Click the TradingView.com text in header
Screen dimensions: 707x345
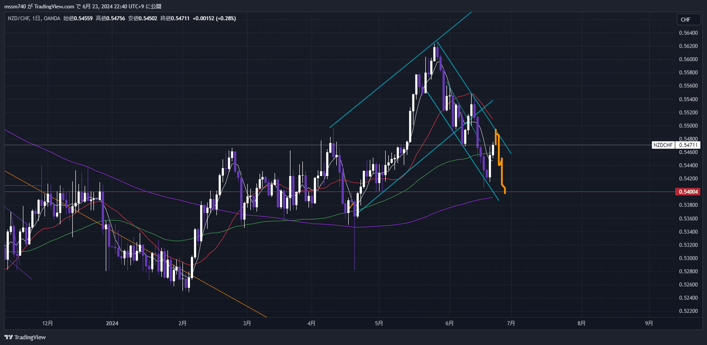(x=54, y=7)
